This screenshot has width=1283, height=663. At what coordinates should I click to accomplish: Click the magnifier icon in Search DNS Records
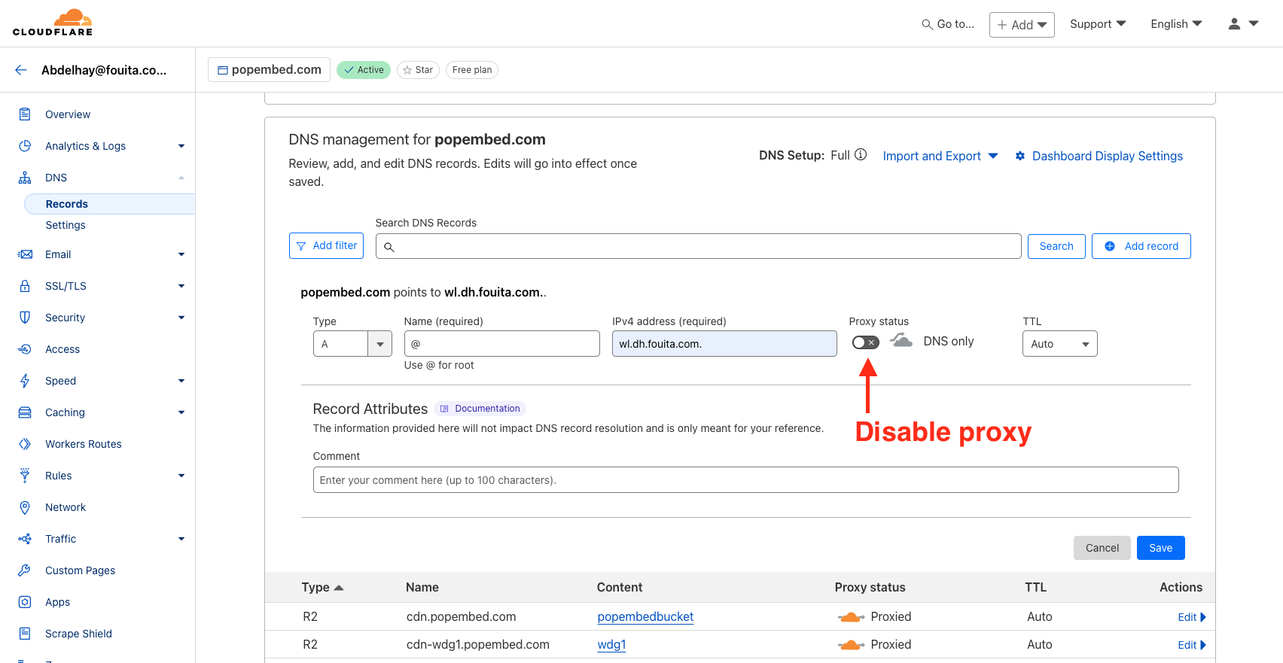pos(389,247)
